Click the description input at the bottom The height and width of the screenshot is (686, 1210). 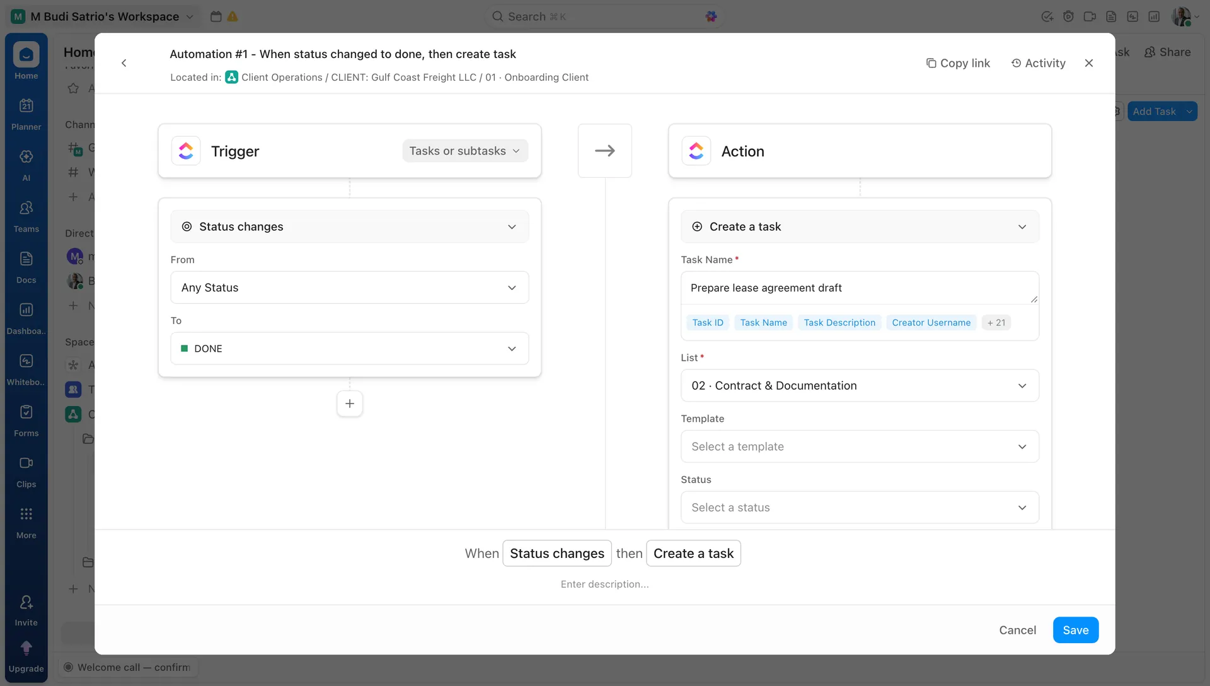click(x=604, y=584)
